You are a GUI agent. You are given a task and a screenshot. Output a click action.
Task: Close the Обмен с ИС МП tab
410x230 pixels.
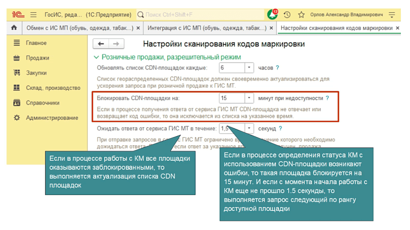139,28
